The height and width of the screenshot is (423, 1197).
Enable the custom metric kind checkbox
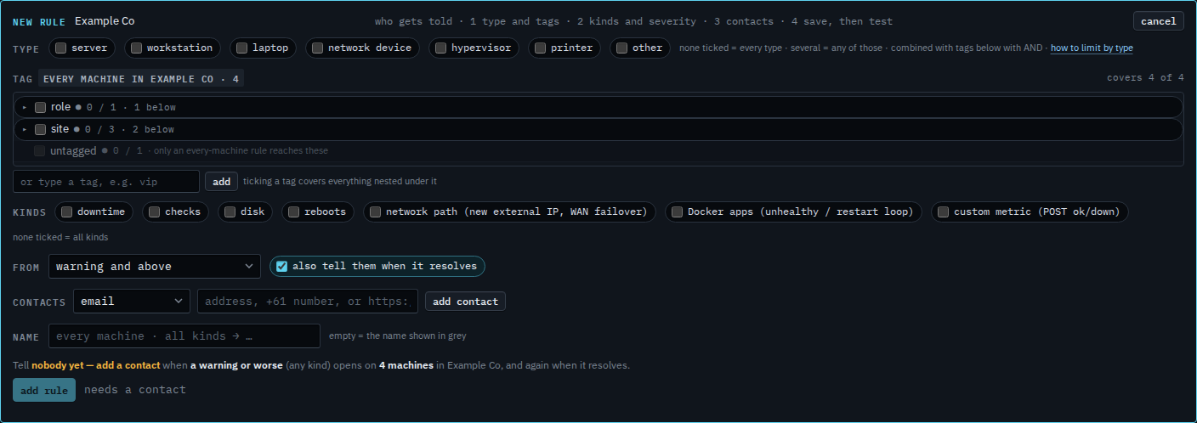pyautogui.click(x=943, y=211)
